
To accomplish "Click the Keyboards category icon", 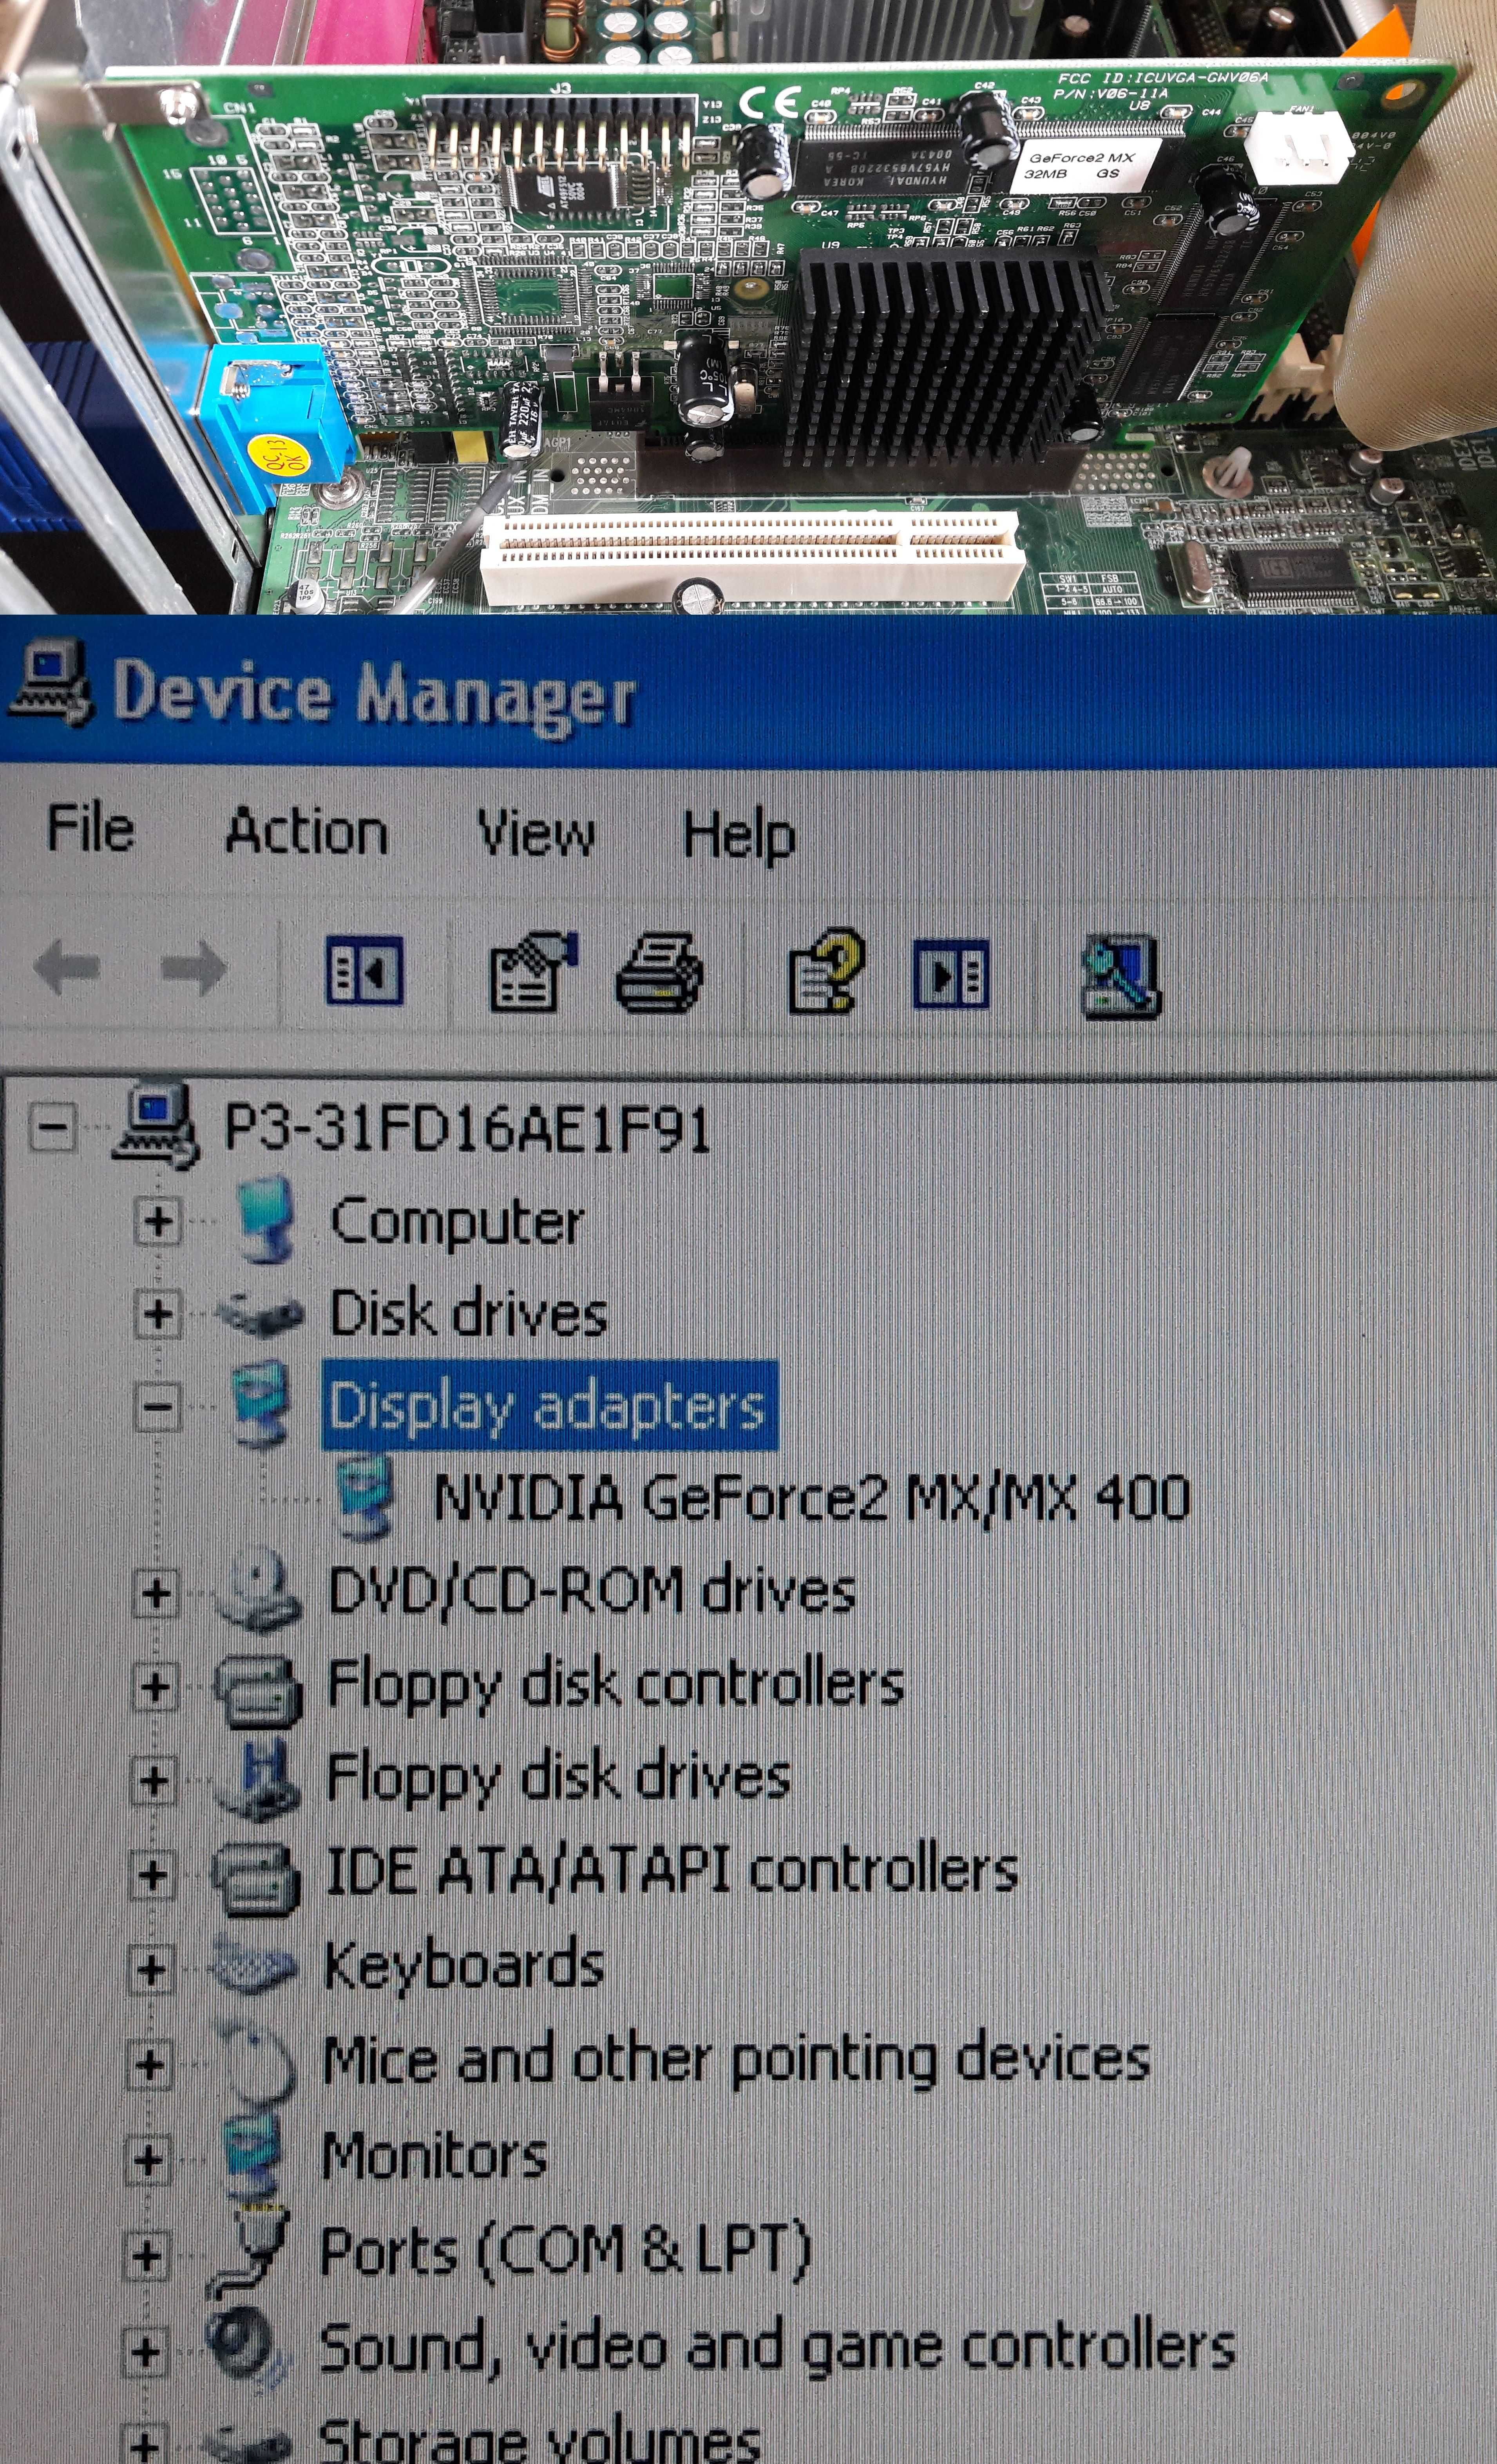I will click(x=254, y=1967).
